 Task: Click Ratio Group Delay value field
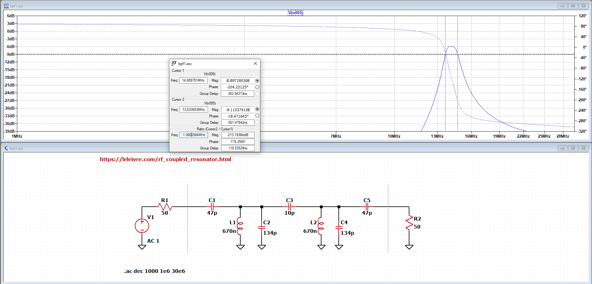click(238, 148)
